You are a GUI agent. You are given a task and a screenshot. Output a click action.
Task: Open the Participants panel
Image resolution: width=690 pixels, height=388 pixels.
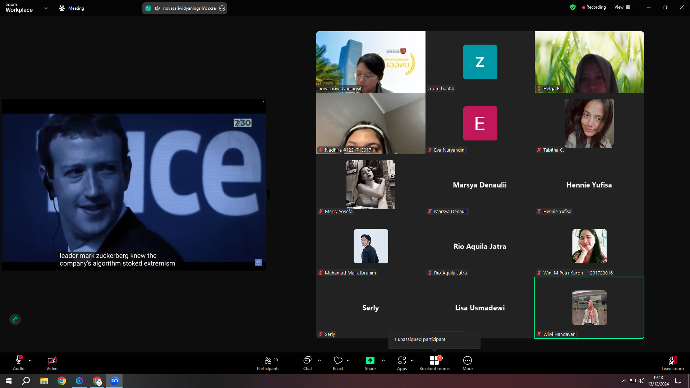(268, 363)
